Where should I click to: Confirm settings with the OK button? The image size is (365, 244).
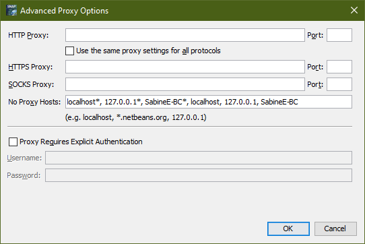pos(288,228)
